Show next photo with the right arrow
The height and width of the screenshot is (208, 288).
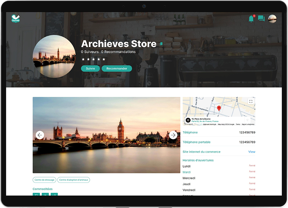tap(173, 135)
